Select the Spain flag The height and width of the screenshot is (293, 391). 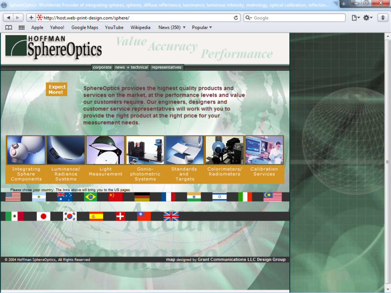(96, 216)
